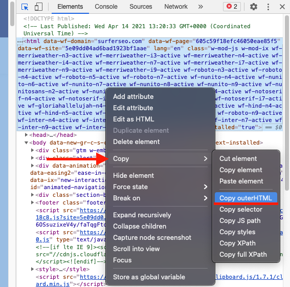Click the errors counter badge showing 2
The image size is (290, 287).
pos(232,7)
